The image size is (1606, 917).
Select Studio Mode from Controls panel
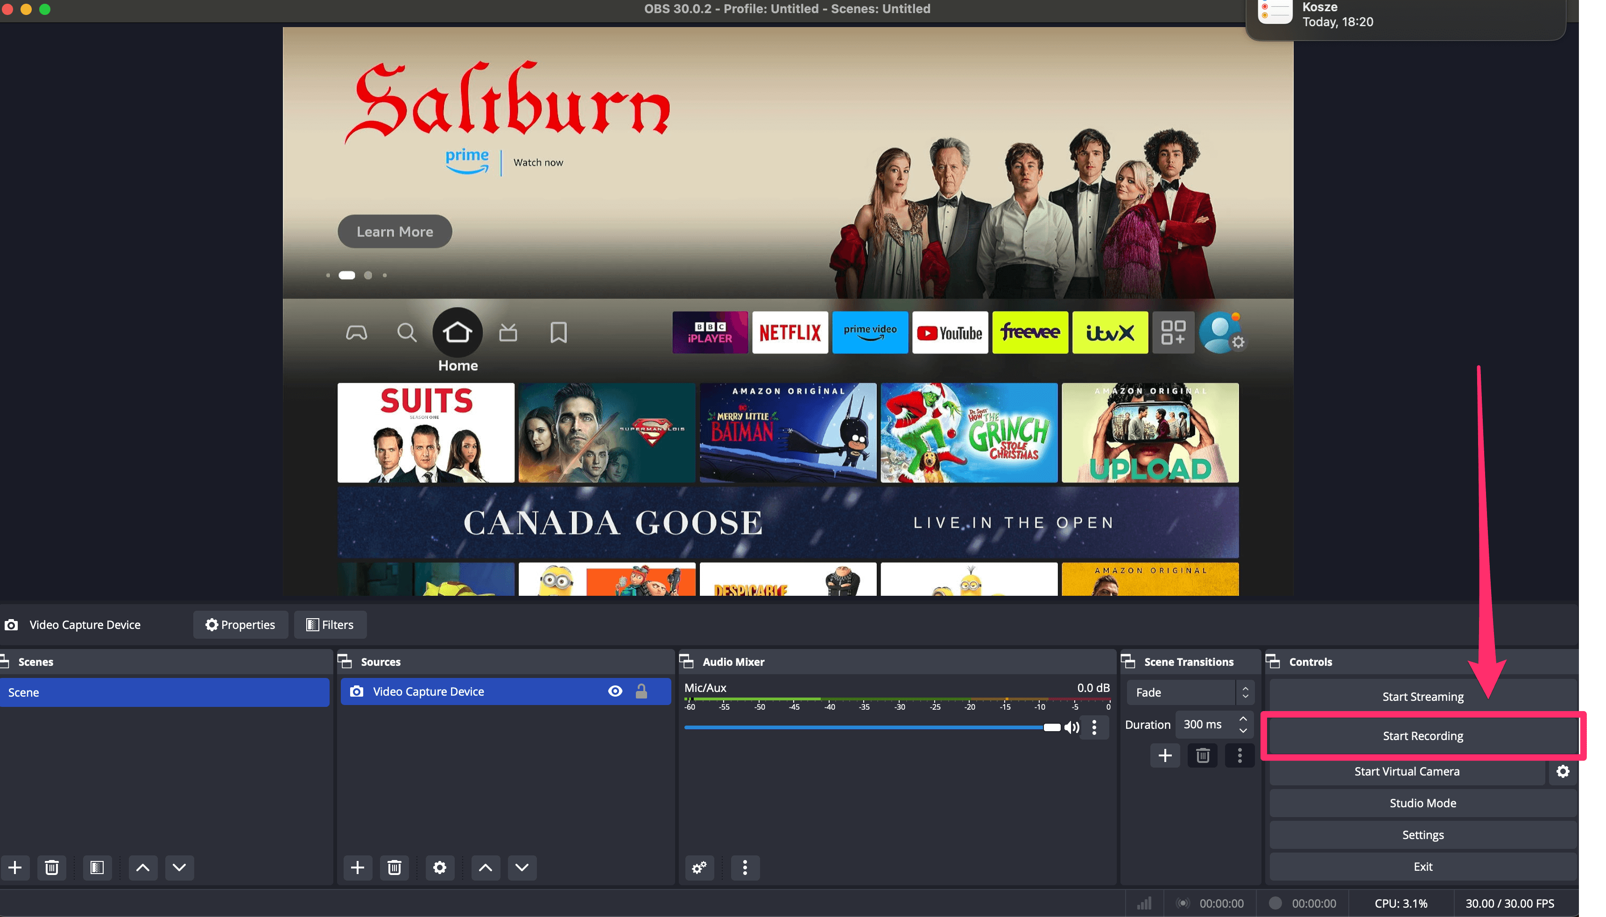[x=1423, y=802]
